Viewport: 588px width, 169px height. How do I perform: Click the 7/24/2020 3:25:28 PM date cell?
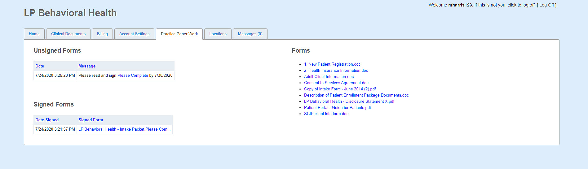coord(55,76)
